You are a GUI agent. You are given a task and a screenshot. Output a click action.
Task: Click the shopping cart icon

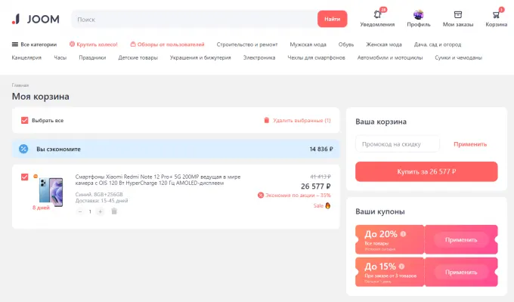(x=497, y=14)
